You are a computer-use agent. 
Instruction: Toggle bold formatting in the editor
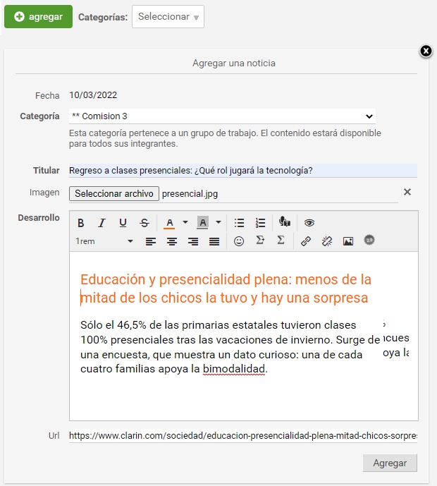click(x=81, y=223)
